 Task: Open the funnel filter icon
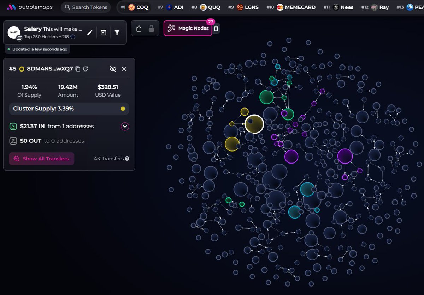point(117,32)
